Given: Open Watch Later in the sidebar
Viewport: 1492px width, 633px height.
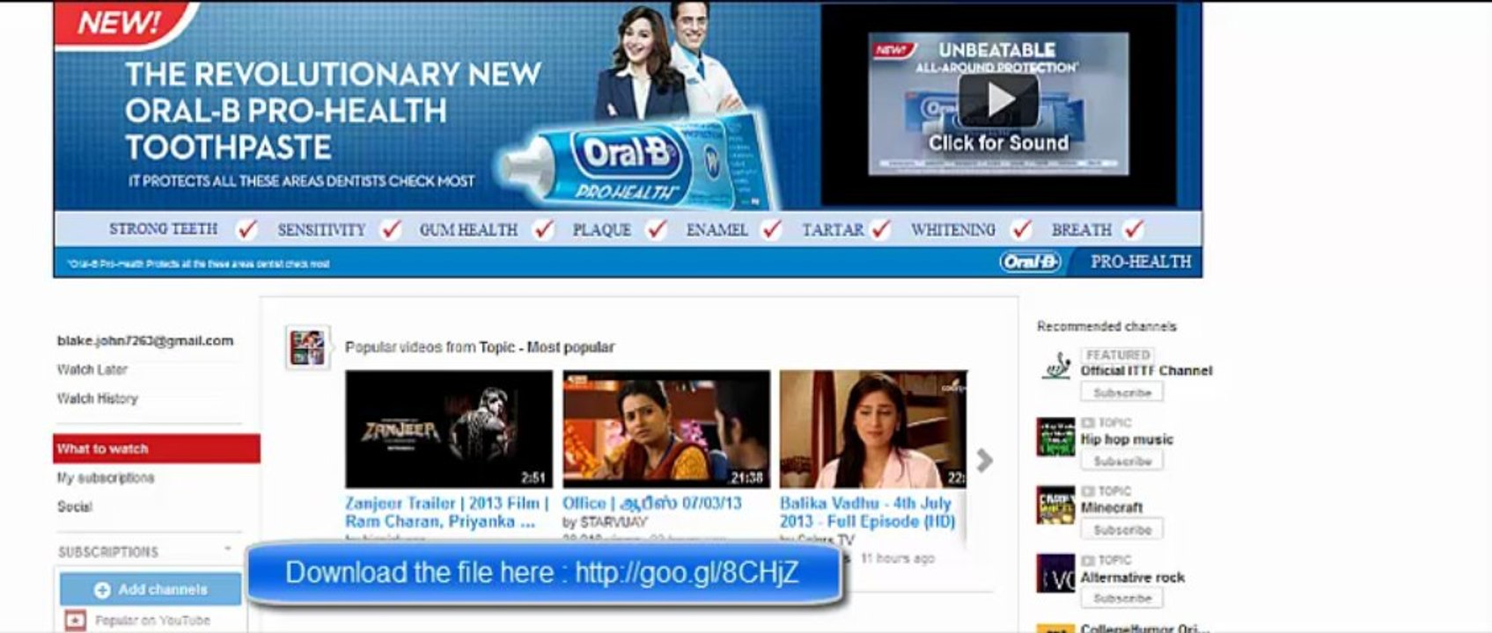Looking at the screenshot, I should click(x=92, y=369).
